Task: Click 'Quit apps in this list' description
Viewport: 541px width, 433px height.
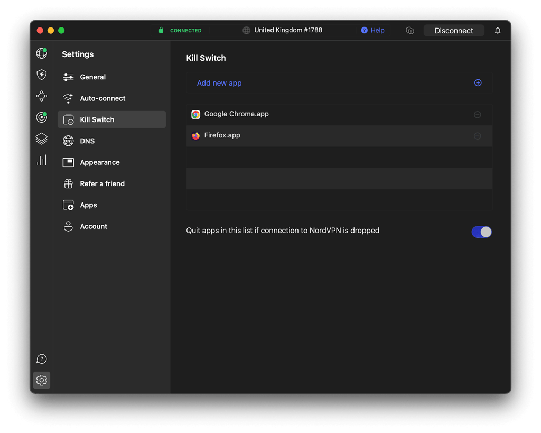Action: [x=283, y=231]
